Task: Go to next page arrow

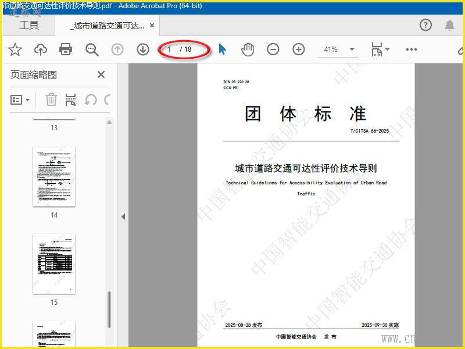Action: (143, 49)
